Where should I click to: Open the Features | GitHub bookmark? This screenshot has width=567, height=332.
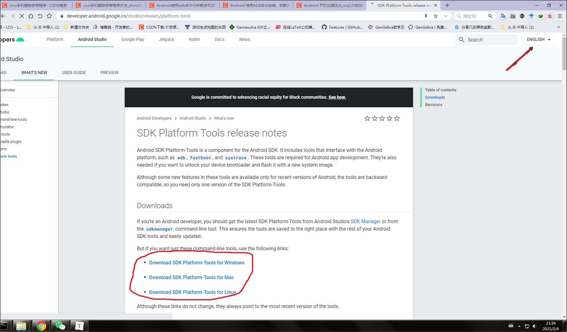(342, 27)
